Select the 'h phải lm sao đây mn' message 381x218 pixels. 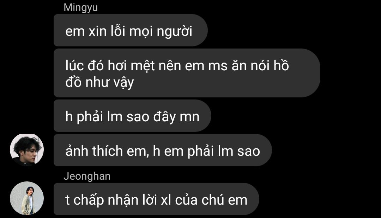click(132, 116)
